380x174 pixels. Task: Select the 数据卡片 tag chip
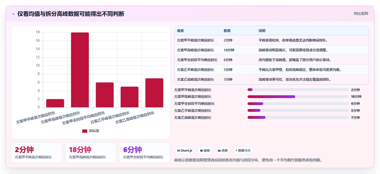(243, 150)
